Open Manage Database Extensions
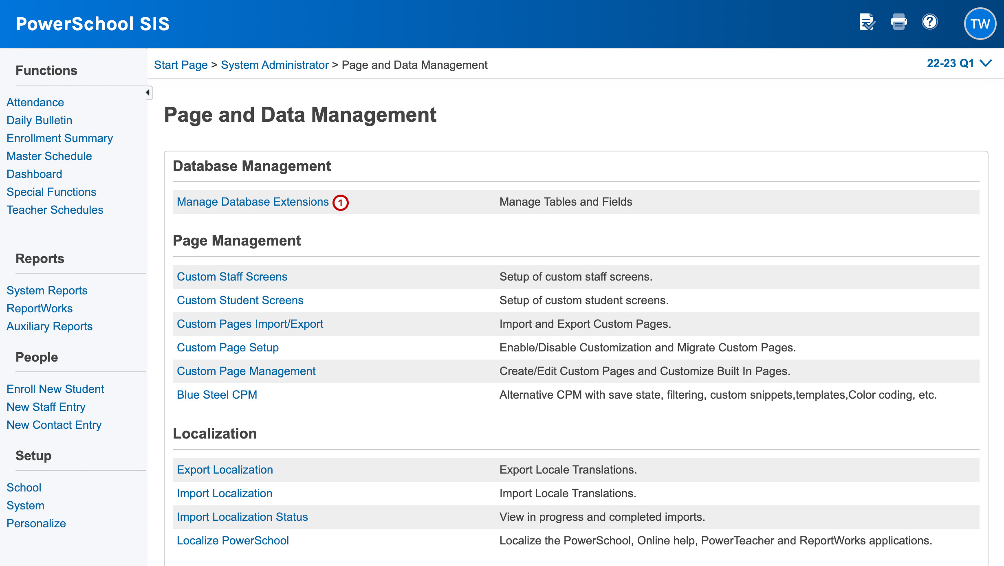1004x566 pixels. click(x=253, y=202)
